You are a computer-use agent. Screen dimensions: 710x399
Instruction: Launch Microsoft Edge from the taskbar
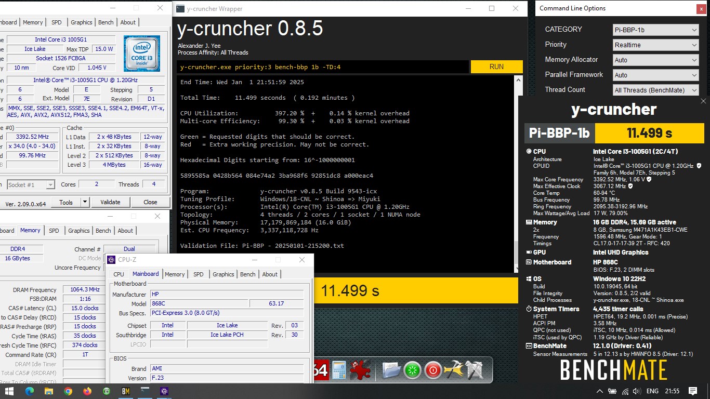tap(30, 391)
